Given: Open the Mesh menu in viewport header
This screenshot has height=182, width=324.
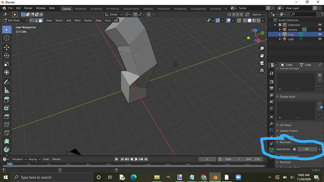Looking at the screenshot, I should pos(77,21).
